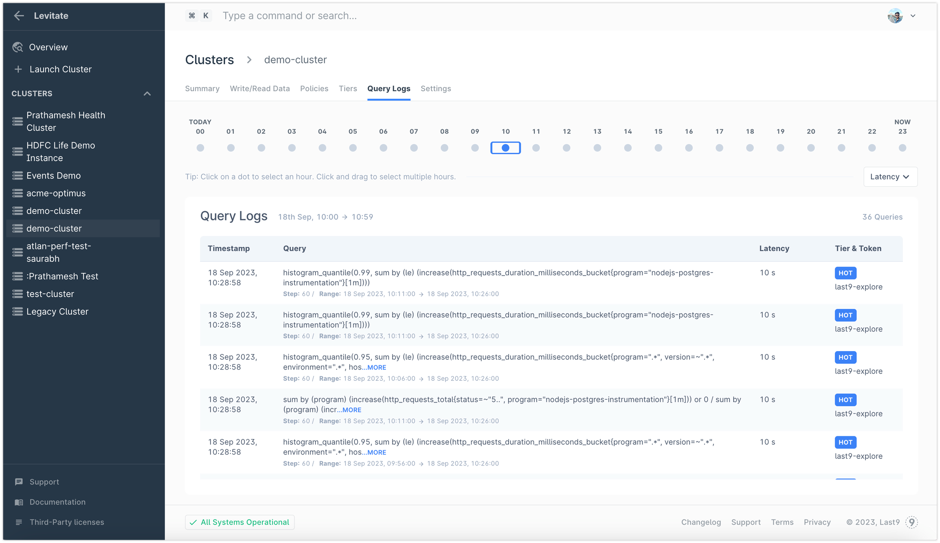
Task: Expand the truncated query using MORE link
Action: coord(376,367)
